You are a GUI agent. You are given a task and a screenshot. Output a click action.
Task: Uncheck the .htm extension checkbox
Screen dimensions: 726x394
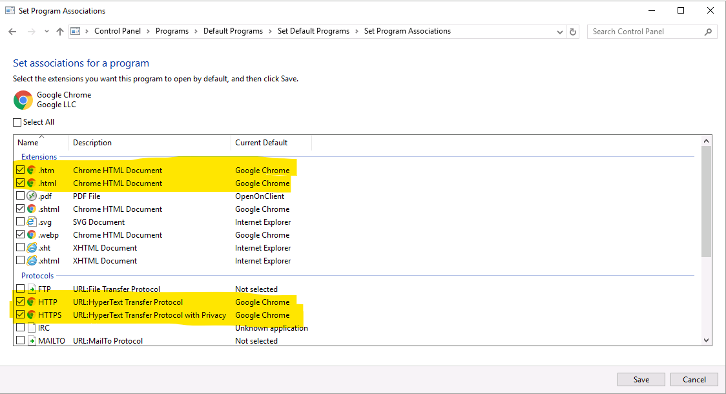[x=21, y=170]
